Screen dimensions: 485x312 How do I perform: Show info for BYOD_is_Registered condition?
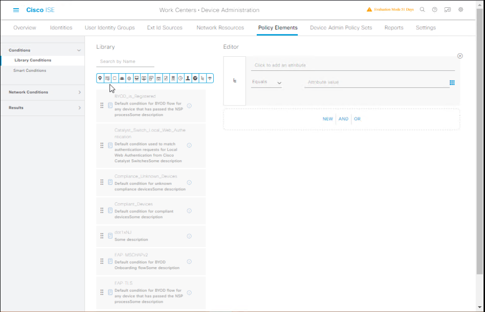click(x=189, y=105)
